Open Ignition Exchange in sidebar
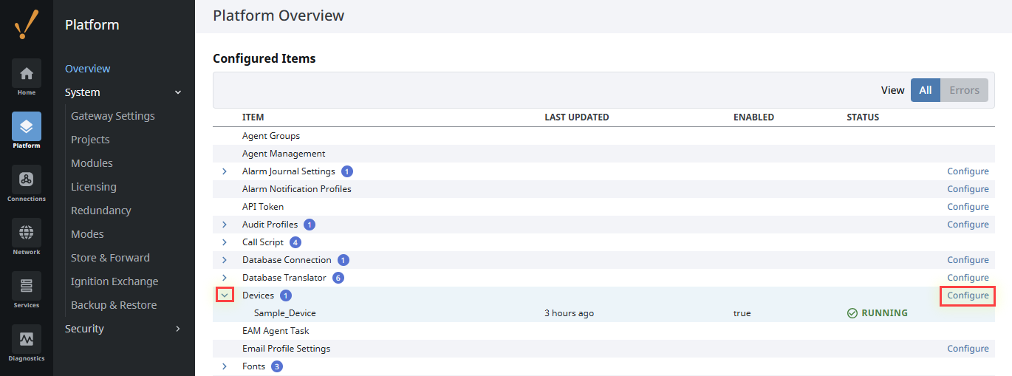 tap(114, 281)
